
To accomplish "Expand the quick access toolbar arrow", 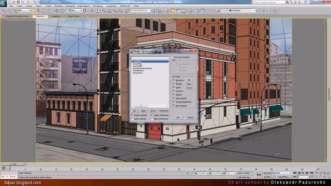I will pos(38,2).
